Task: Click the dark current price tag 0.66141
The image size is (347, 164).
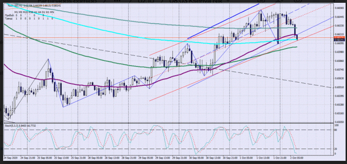Action: (339, 39)
